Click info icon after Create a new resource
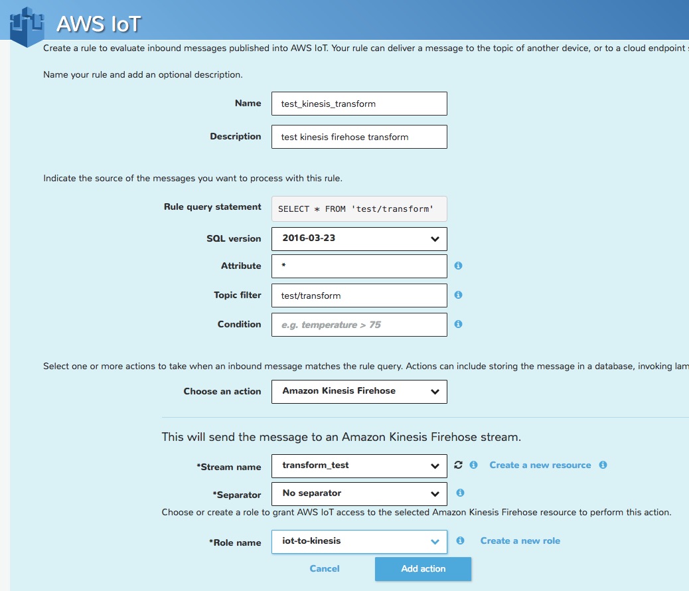Screen dimensions: 689x591 point(603,465)
